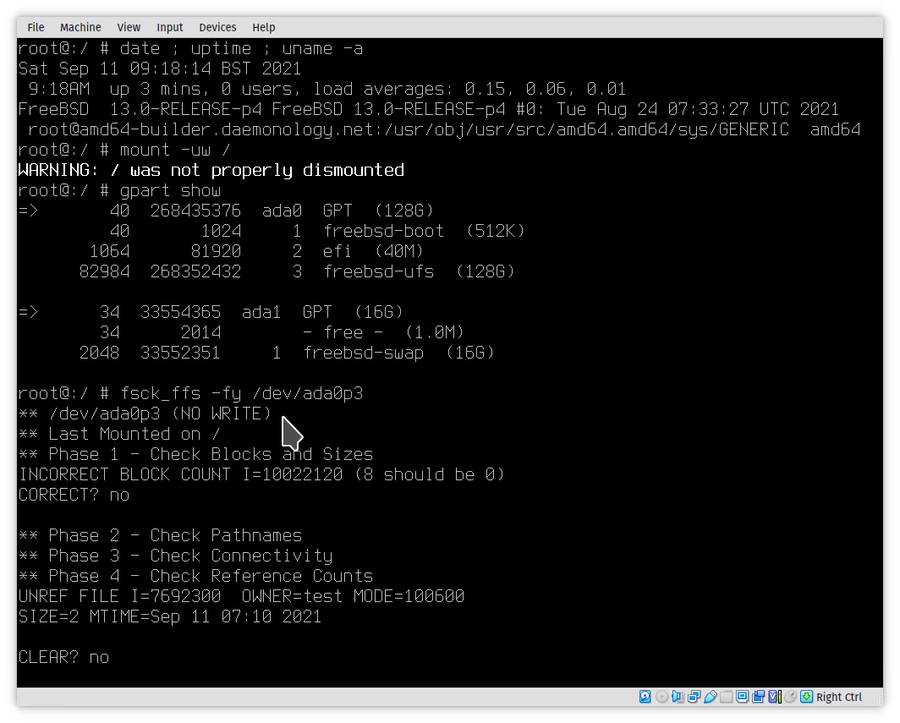Click the 'CLEAR? no' line in the terminal
The image size is (900, 723).
(x=63, y=657)
